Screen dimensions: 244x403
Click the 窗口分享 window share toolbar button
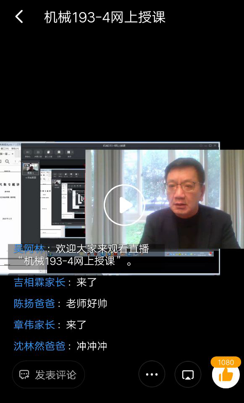(48, 154)
